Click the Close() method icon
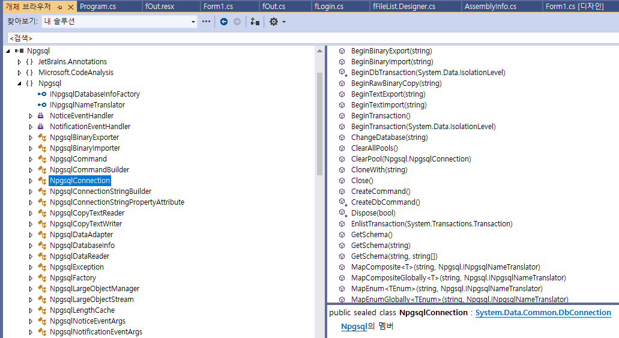 tap(342, 181)
